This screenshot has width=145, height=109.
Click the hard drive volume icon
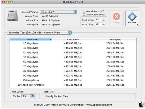point(12,16)
